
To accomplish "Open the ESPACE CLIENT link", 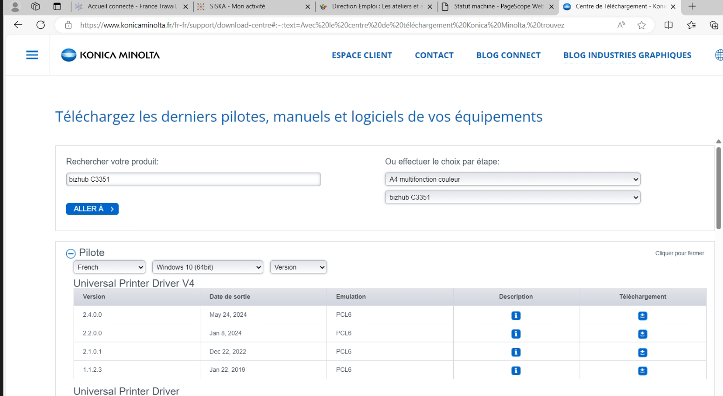I will [362, 55].
